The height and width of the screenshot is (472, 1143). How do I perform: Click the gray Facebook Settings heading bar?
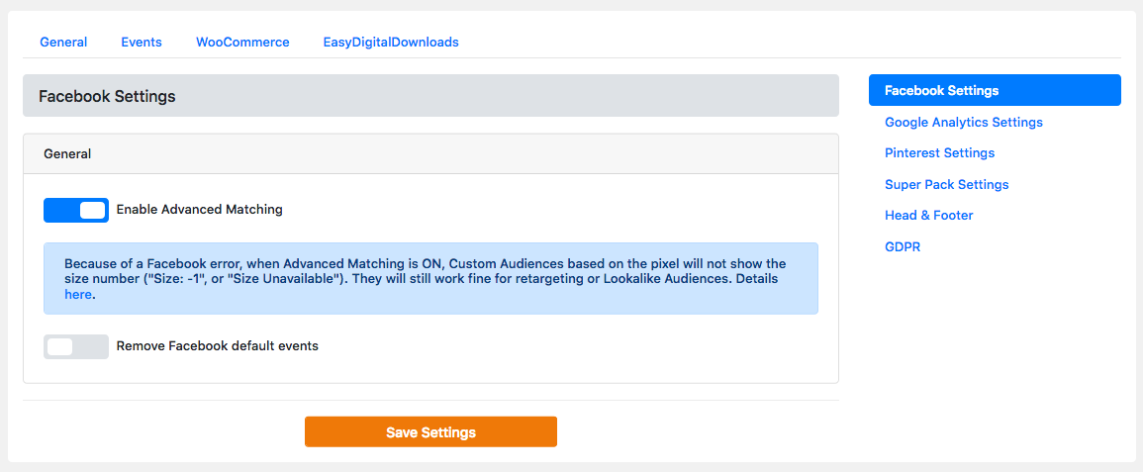430,96
